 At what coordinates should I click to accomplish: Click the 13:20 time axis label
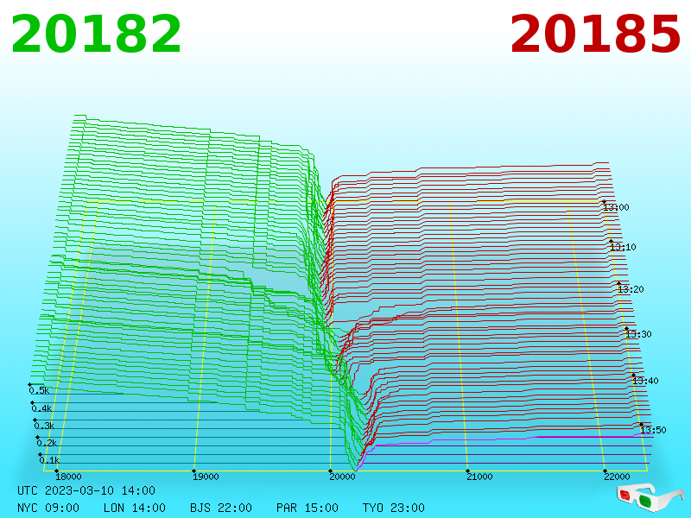[631, 289]
